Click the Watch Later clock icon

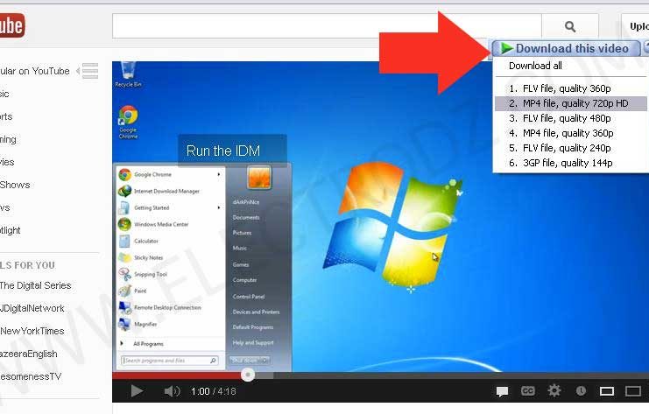coord(581,391)
